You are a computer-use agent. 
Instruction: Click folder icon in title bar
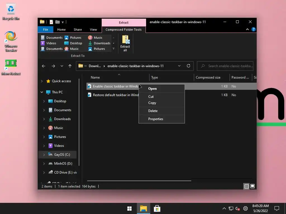(42, 22)
